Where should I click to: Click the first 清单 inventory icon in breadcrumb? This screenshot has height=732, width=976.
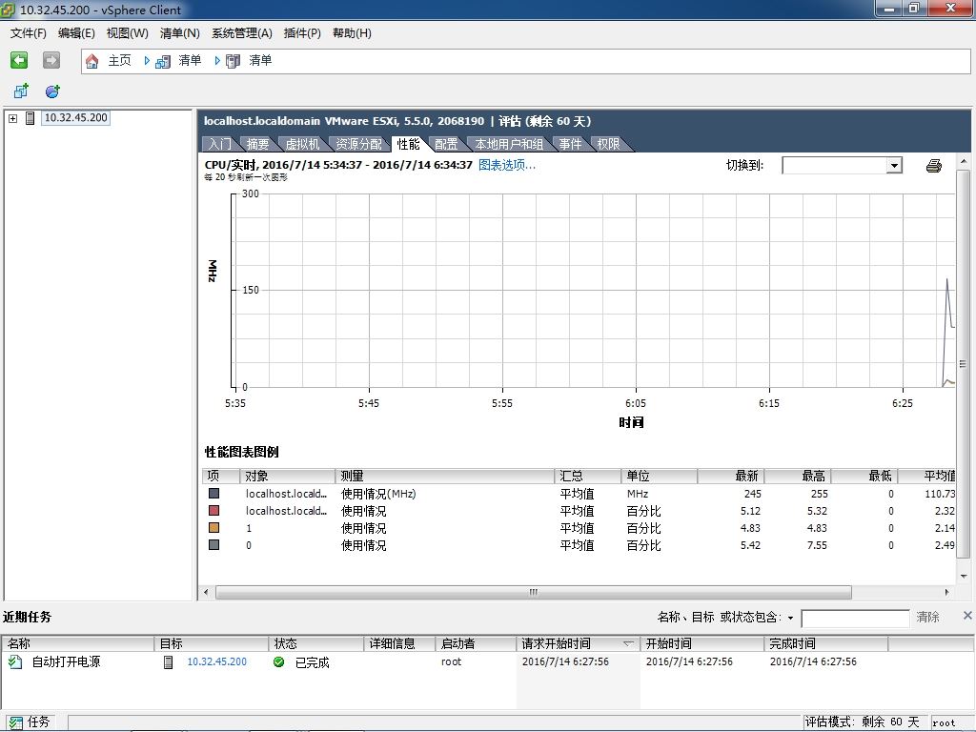pos(163,61)
